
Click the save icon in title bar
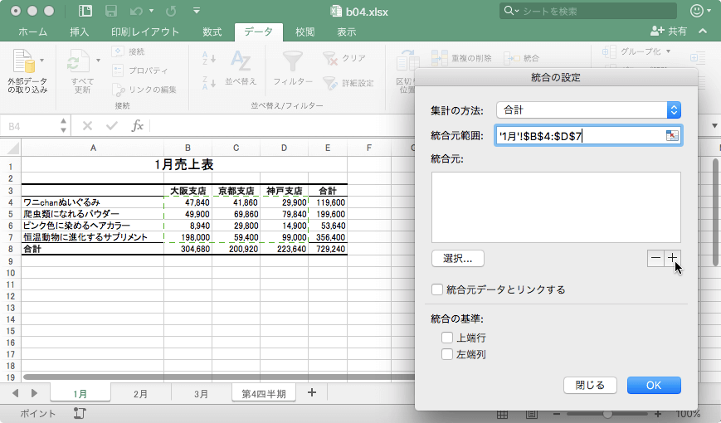(111, 11)
